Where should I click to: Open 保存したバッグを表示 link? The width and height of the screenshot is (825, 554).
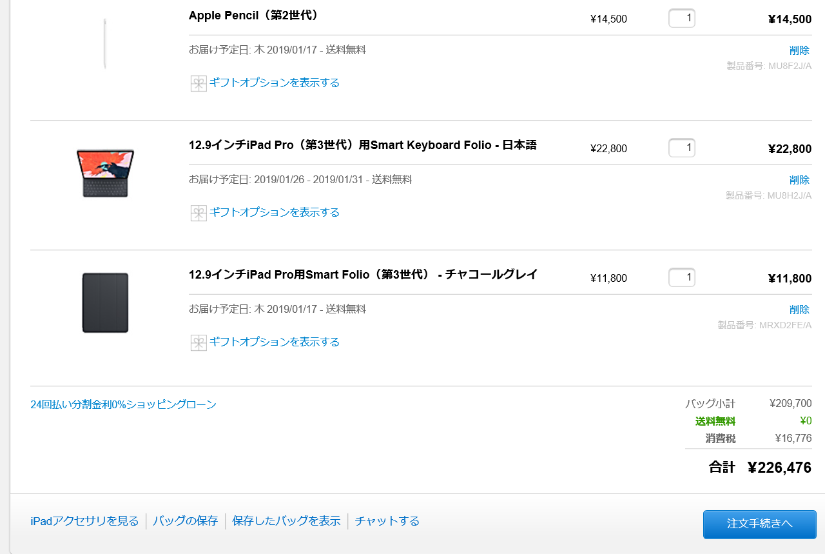(x=286, y=521)
